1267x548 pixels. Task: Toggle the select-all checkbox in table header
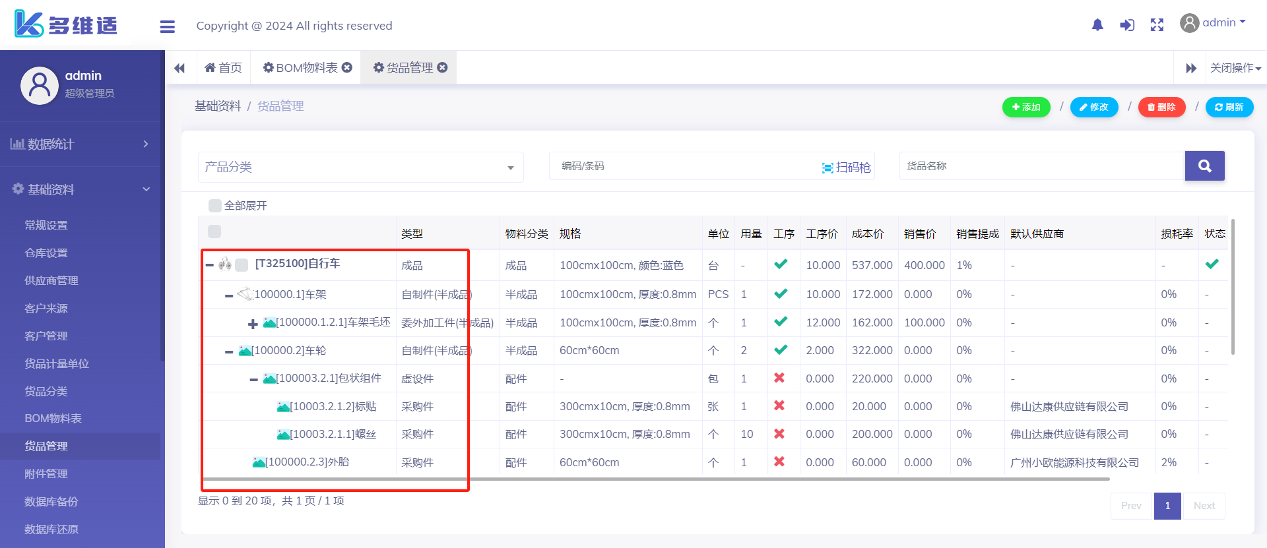point(214,231)
